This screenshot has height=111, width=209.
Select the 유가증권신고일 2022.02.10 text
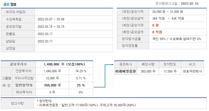click(x=177, y=4)
